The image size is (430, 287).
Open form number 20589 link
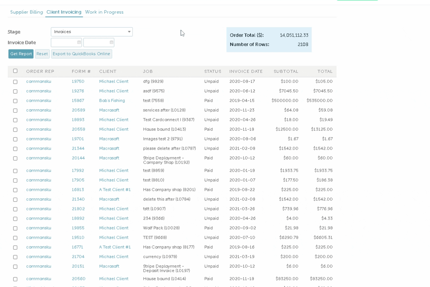pos(78,110)
